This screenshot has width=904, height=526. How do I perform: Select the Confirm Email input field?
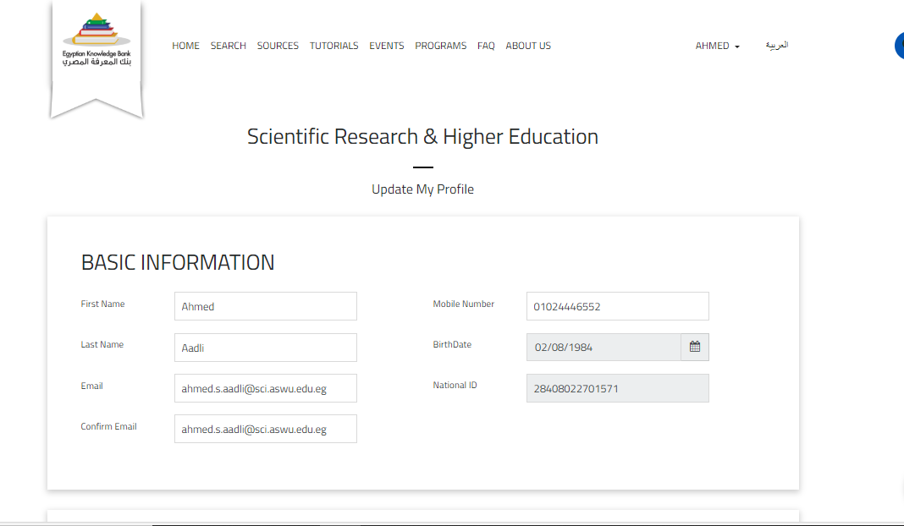click(265, 429)
